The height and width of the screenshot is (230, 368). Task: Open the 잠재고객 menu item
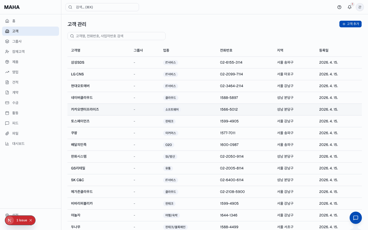click(x=30, y=52)
